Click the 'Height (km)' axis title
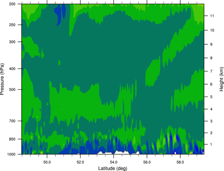 [x=221, y=79]
